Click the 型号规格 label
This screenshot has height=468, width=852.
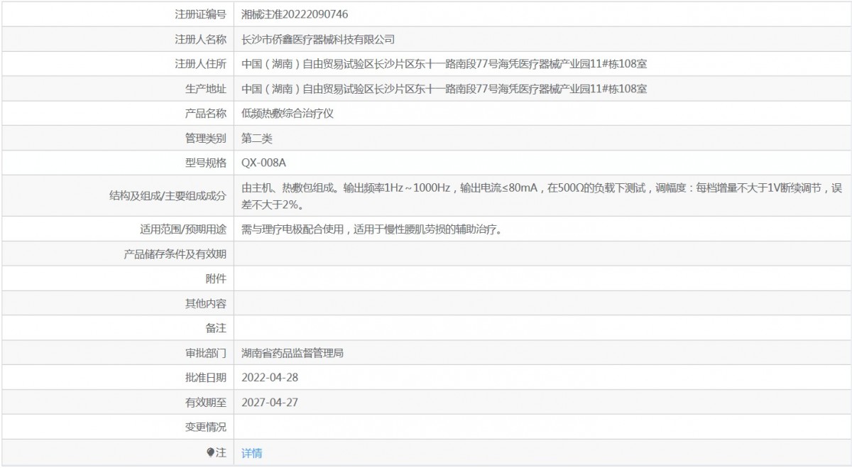tap(206, 163)
